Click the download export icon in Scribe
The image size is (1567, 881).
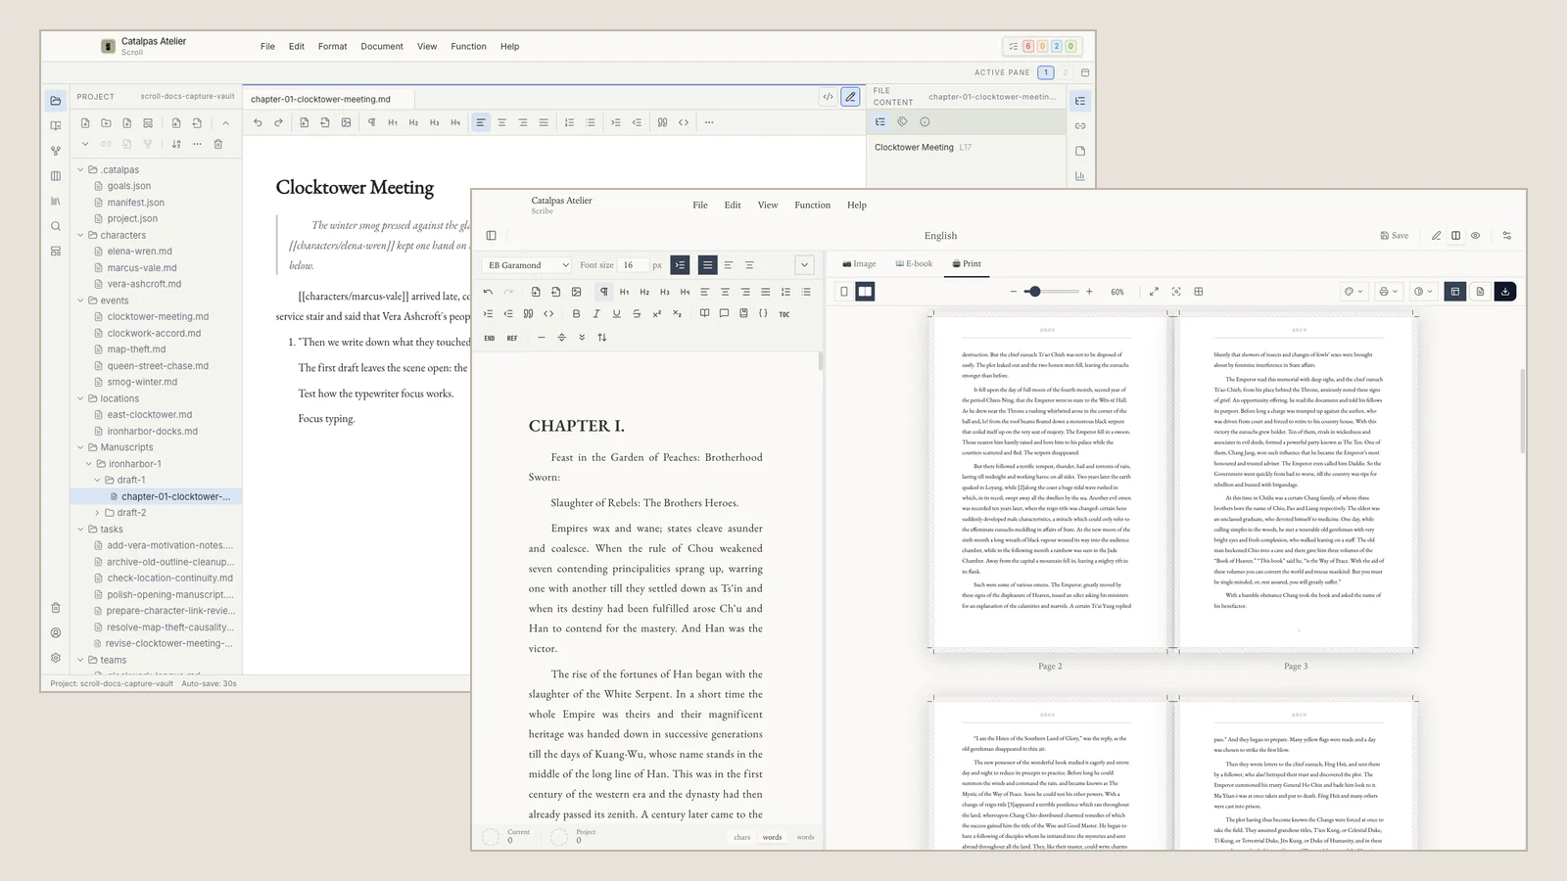1505,292
